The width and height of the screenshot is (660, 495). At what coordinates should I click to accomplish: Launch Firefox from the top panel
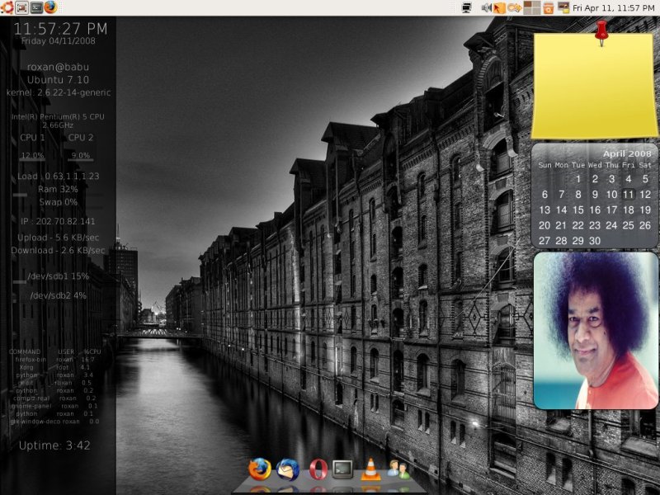50,7
